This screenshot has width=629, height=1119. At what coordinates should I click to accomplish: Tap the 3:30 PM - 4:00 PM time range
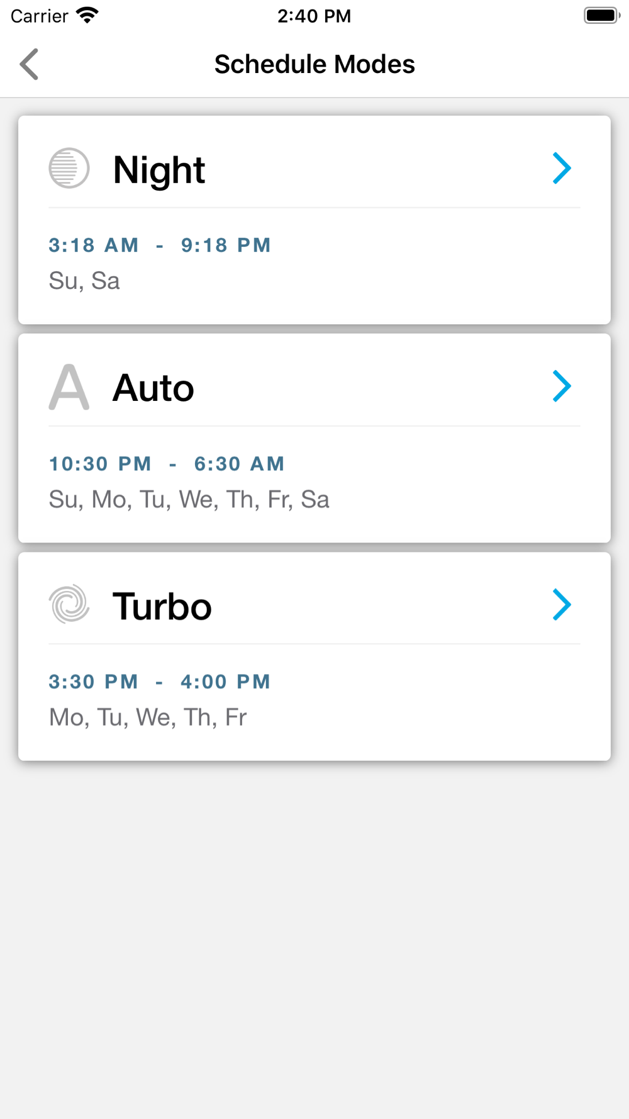tap(160, 682)
